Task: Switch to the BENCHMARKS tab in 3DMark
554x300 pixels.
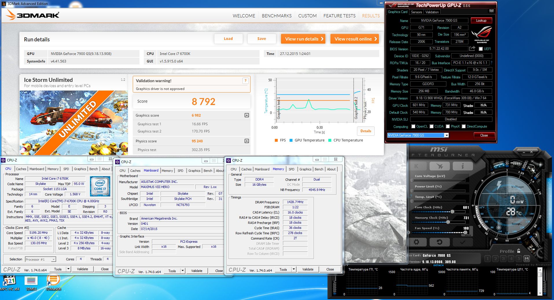Action: (x=277, y=16)
